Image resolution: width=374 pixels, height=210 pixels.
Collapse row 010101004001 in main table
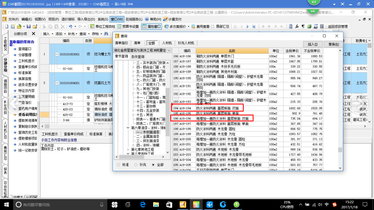pos(57,83)
